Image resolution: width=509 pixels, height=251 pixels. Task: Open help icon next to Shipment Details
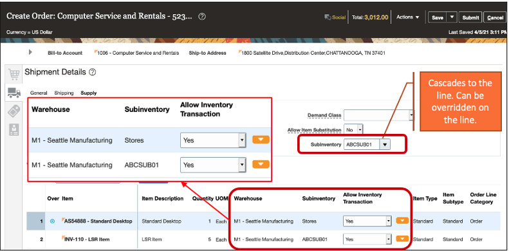(93, 73)
